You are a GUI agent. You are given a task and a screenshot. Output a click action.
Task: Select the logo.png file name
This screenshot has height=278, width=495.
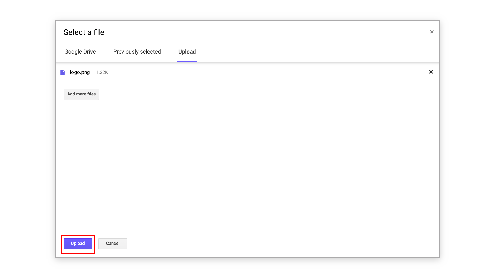click(80, 72)
